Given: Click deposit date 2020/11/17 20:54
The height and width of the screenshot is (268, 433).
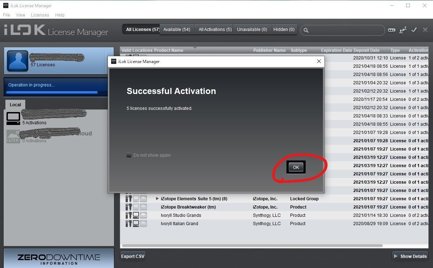Looking at the screenshot, I should click(x=370, y=99).
